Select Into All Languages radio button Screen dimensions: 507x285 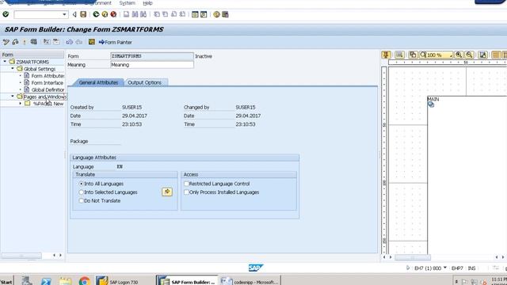click(81, 184)
